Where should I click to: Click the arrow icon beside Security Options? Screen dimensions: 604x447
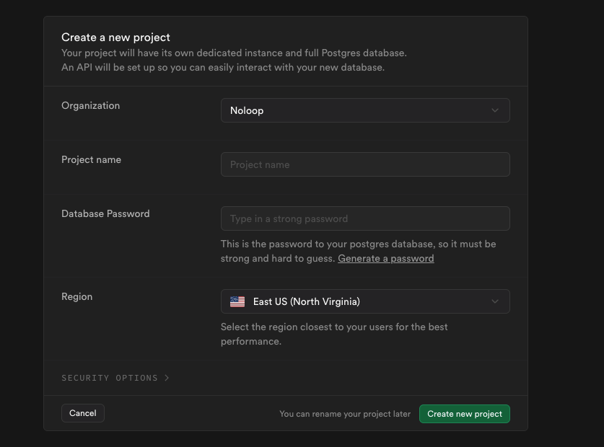(167, 378)
